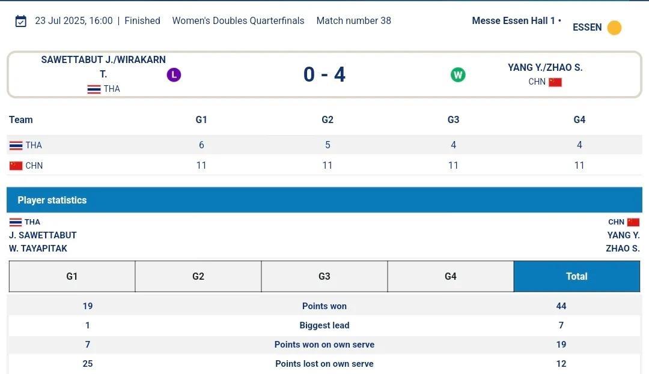Click Thailand flag in THA score row
Image resolution: width=649 pixels, height=374 pixels.
pos(16,145)
